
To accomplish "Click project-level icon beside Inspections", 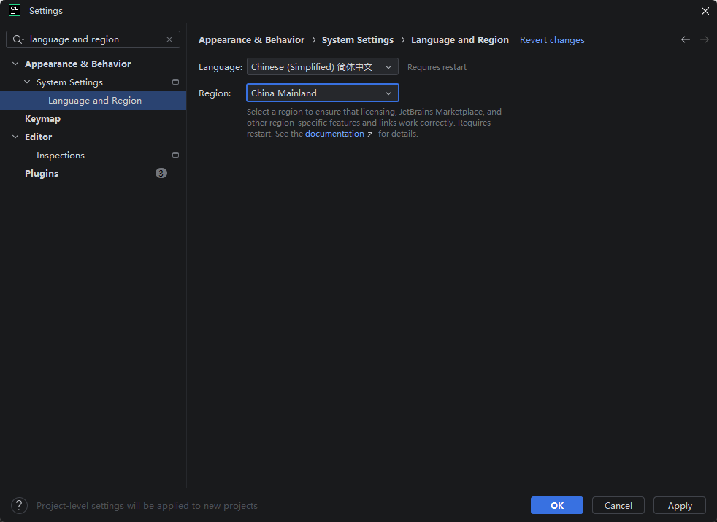I will (x=175, y=155).
